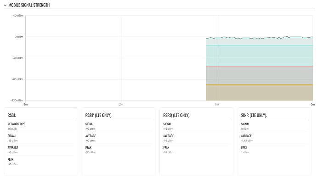
Task: Open the RSSI card title
Action: (12, 115)
